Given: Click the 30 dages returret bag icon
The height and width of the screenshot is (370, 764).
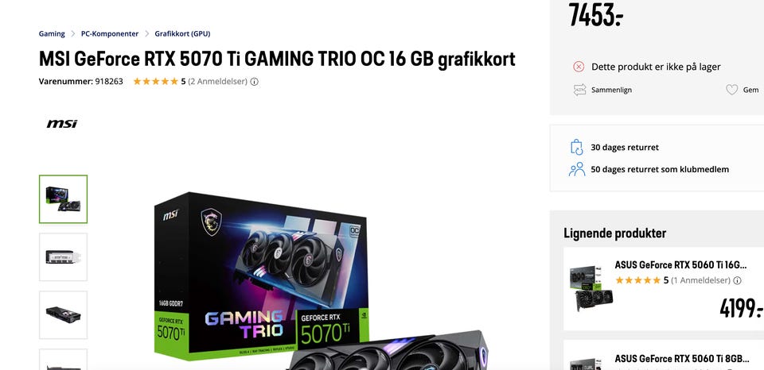Looking at the screenshot, I should [x=576, y=147].
